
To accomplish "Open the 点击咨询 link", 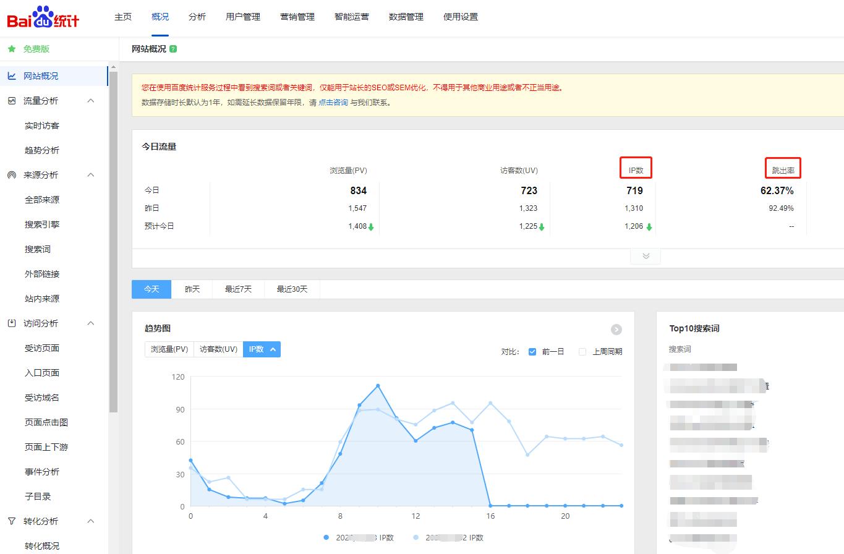I will point(333,103).
